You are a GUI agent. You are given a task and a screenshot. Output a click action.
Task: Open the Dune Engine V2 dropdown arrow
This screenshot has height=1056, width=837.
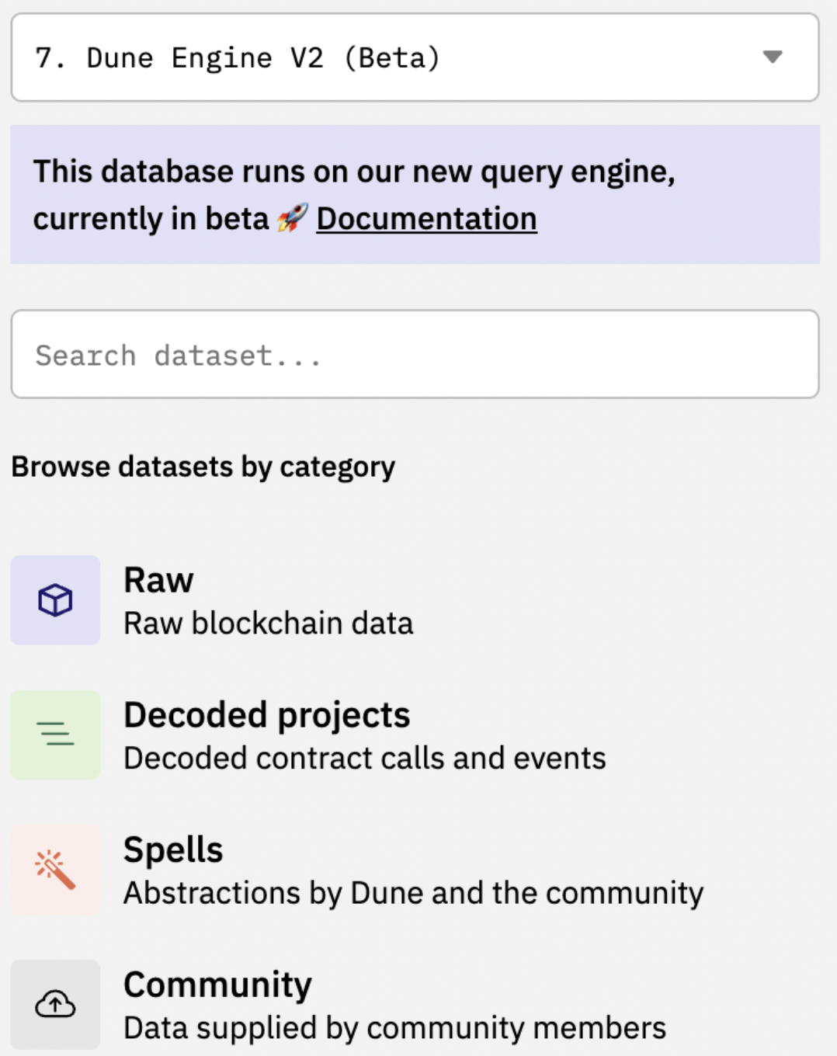tap(772, 57)
